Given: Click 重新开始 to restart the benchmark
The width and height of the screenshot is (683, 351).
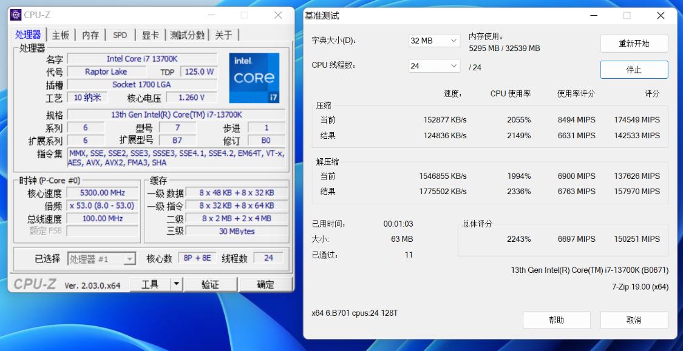Looking at the screenshot, I should [x=634, y=44].
